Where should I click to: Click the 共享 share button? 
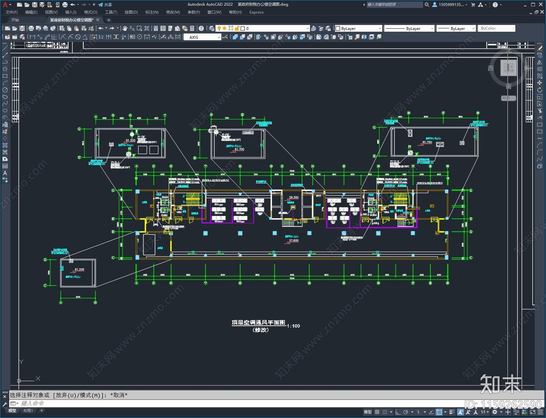[x=105, y=5]
